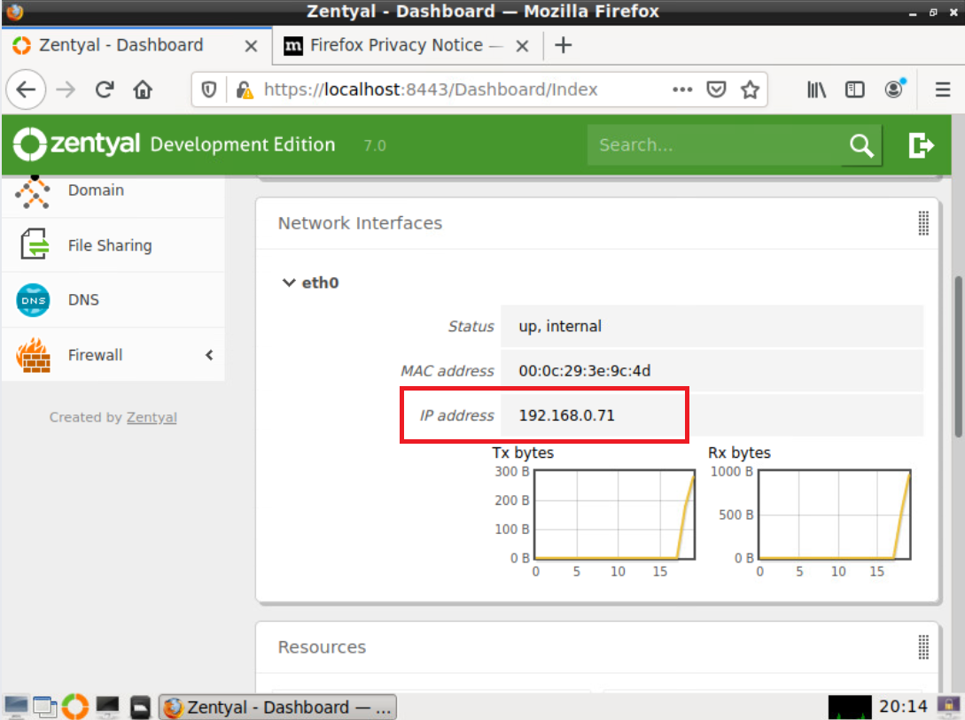965x720 pixels.
Task: Click the tracking protection shield icon
Action: point(209,89)
